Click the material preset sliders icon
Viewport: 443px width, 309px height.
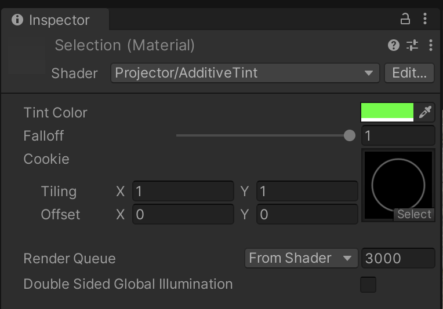click(x=412, y=45)
